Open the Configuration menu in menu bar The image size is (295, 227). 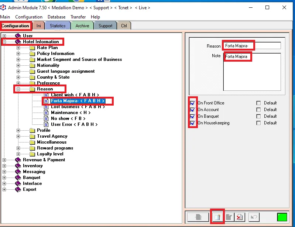click(29, 17)
